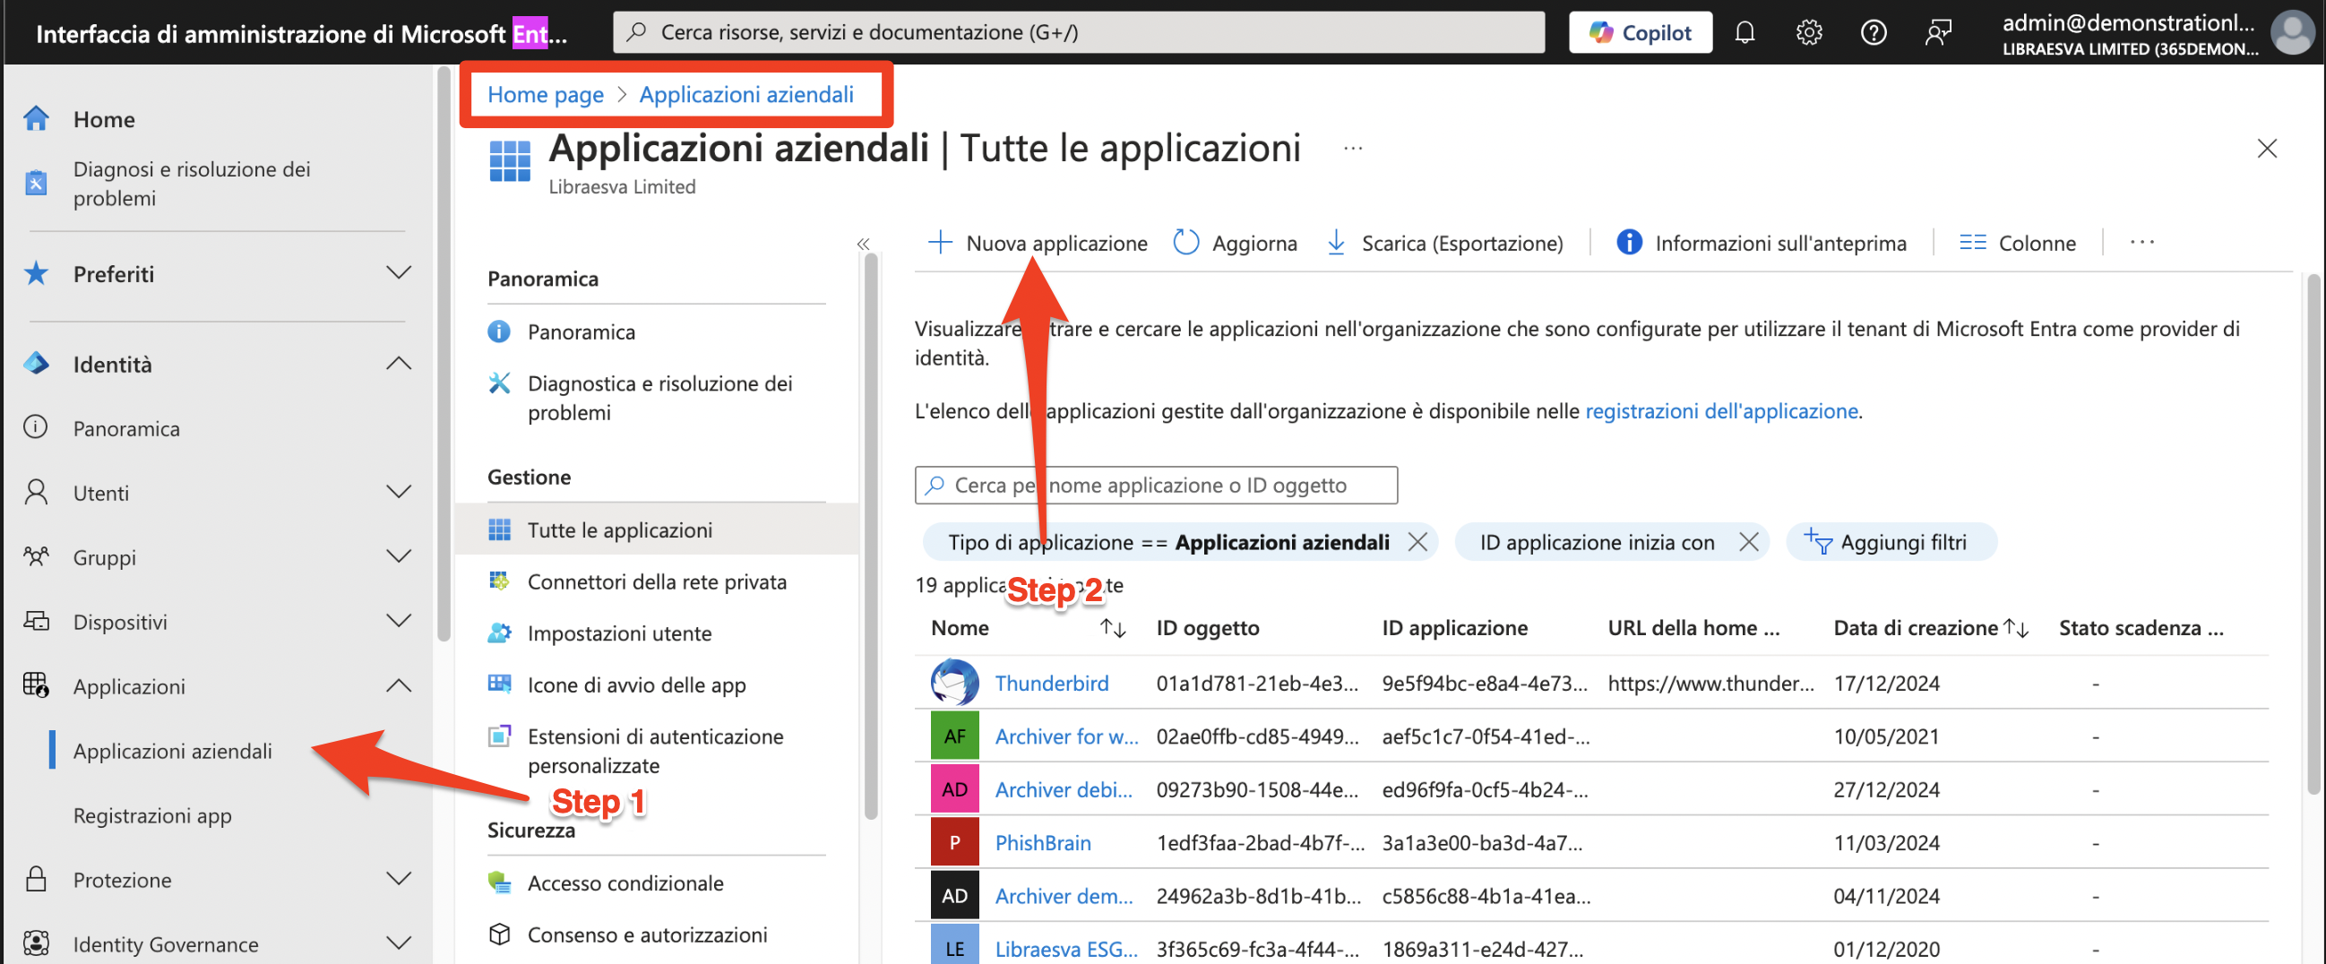Open Estensioni di autenticazione personalizzate
Screen dimensions: 2326x964
pos(656,751)
